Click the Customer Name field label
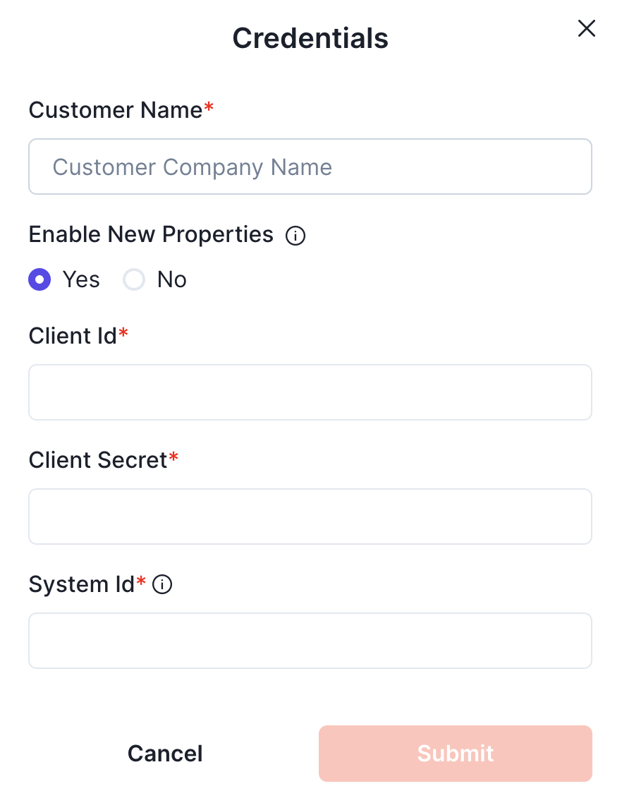The height and width of the screenshot is (803, 622). (116, 110)
